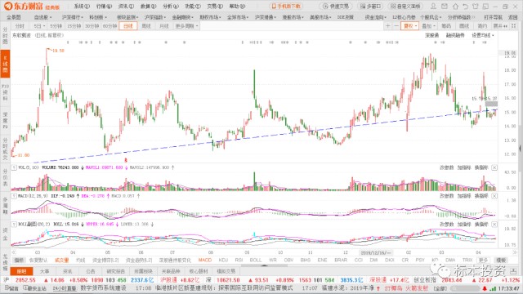The width and height of the screenshot is (523, 294).
Task: Open the 更多周期 dropdown
Action: click(187, 25)
